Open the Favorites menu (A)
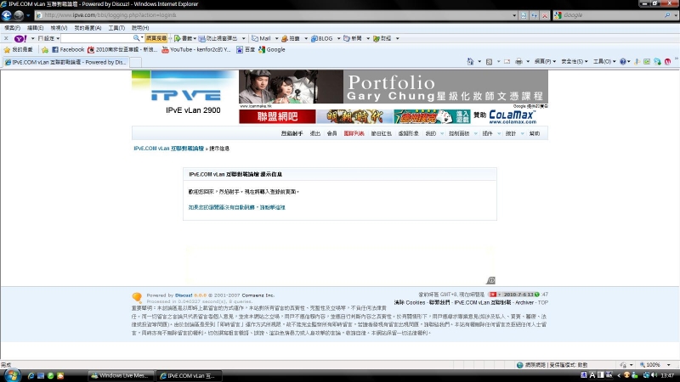This screenshot has height=382, width=680. coord(88,28)
